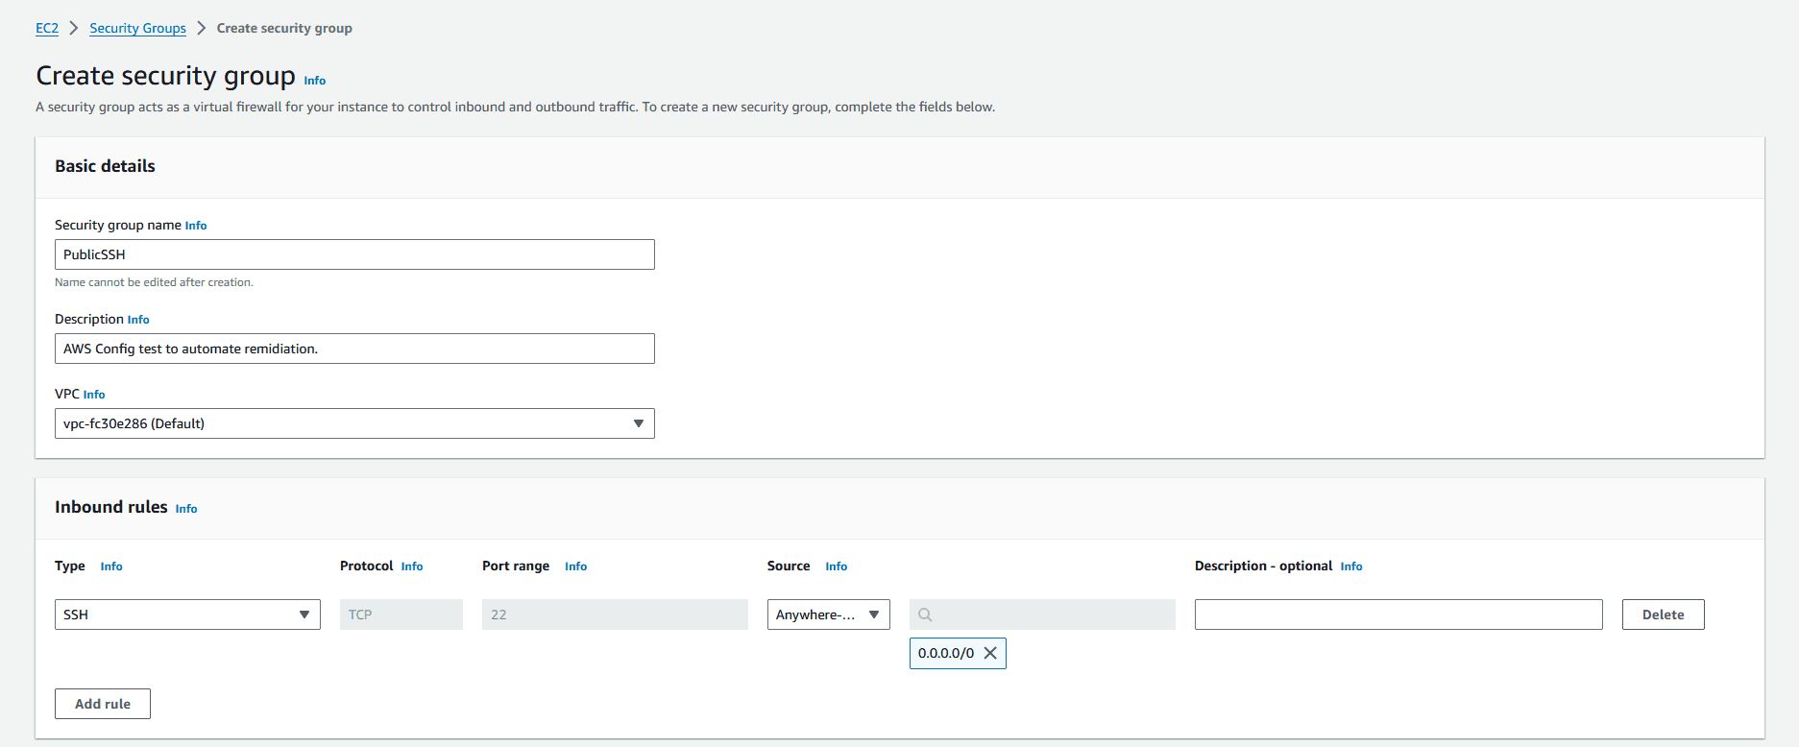Click the source search magnifier icon
Screen dimensions: 1799x747
[925, 614]
